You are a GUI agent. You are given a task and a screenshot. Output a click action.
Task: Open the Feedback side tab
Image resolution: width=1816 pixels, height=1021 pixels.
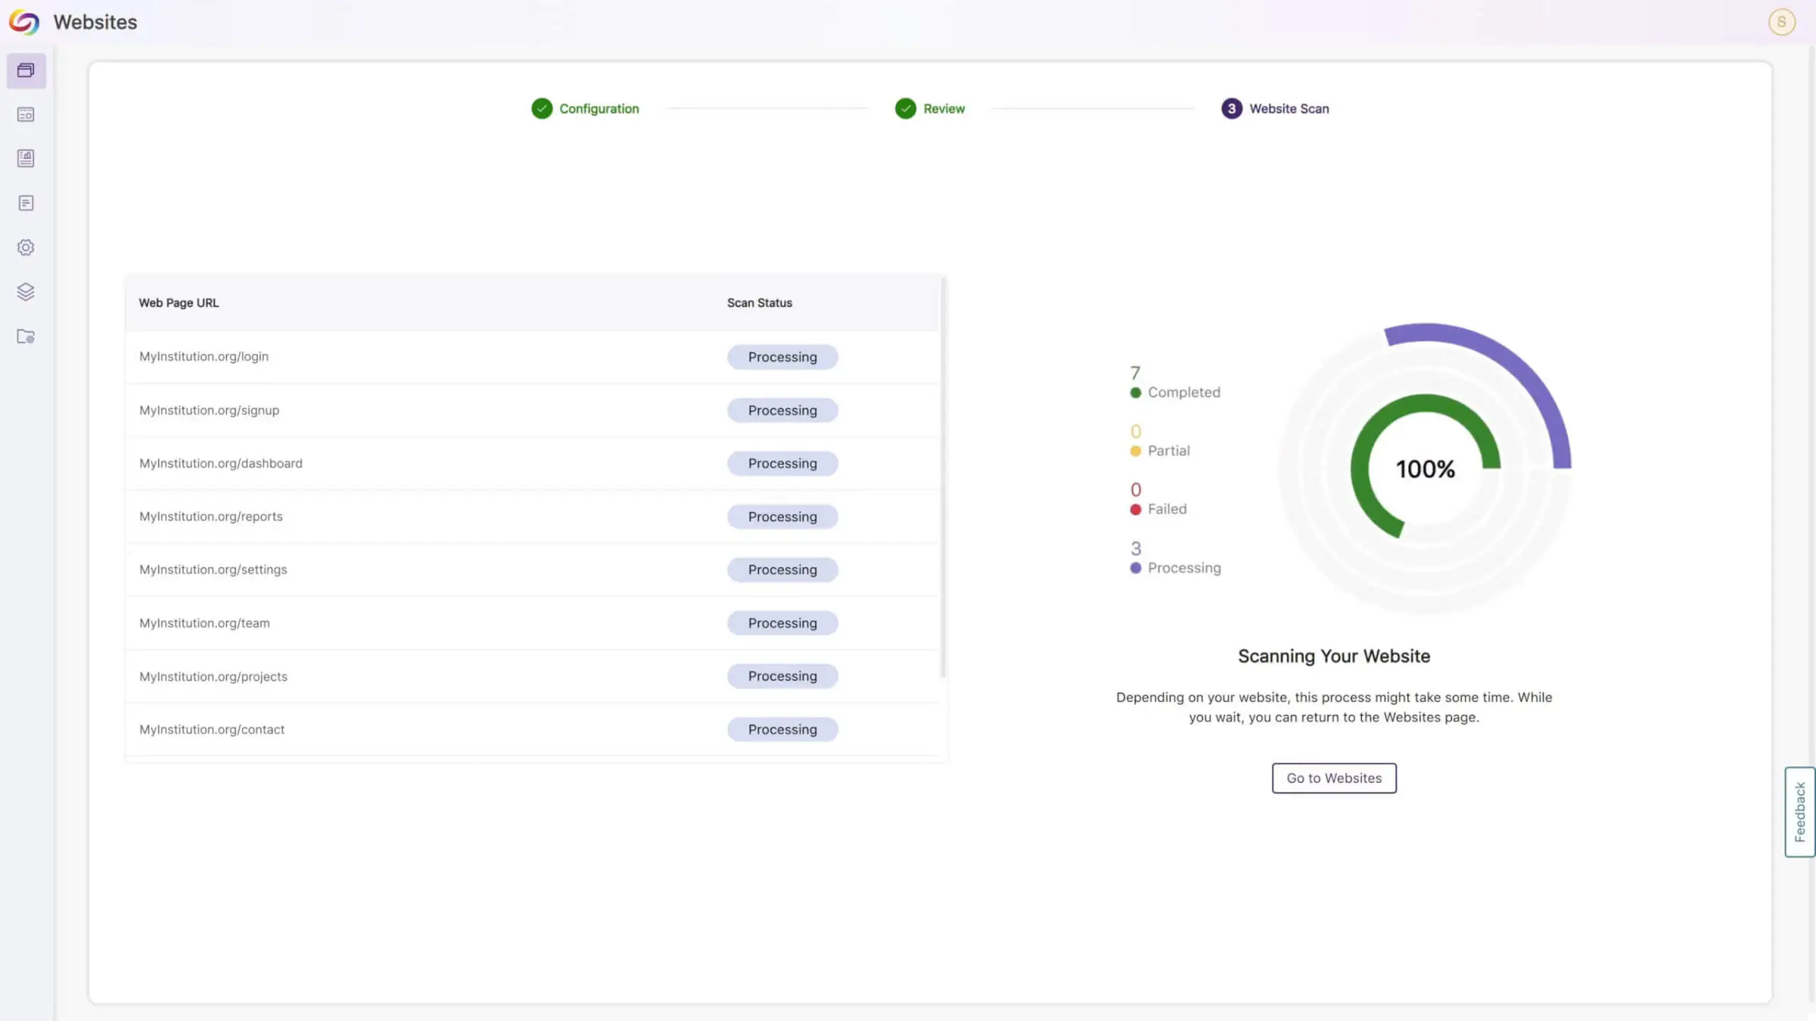(1799, 812)
